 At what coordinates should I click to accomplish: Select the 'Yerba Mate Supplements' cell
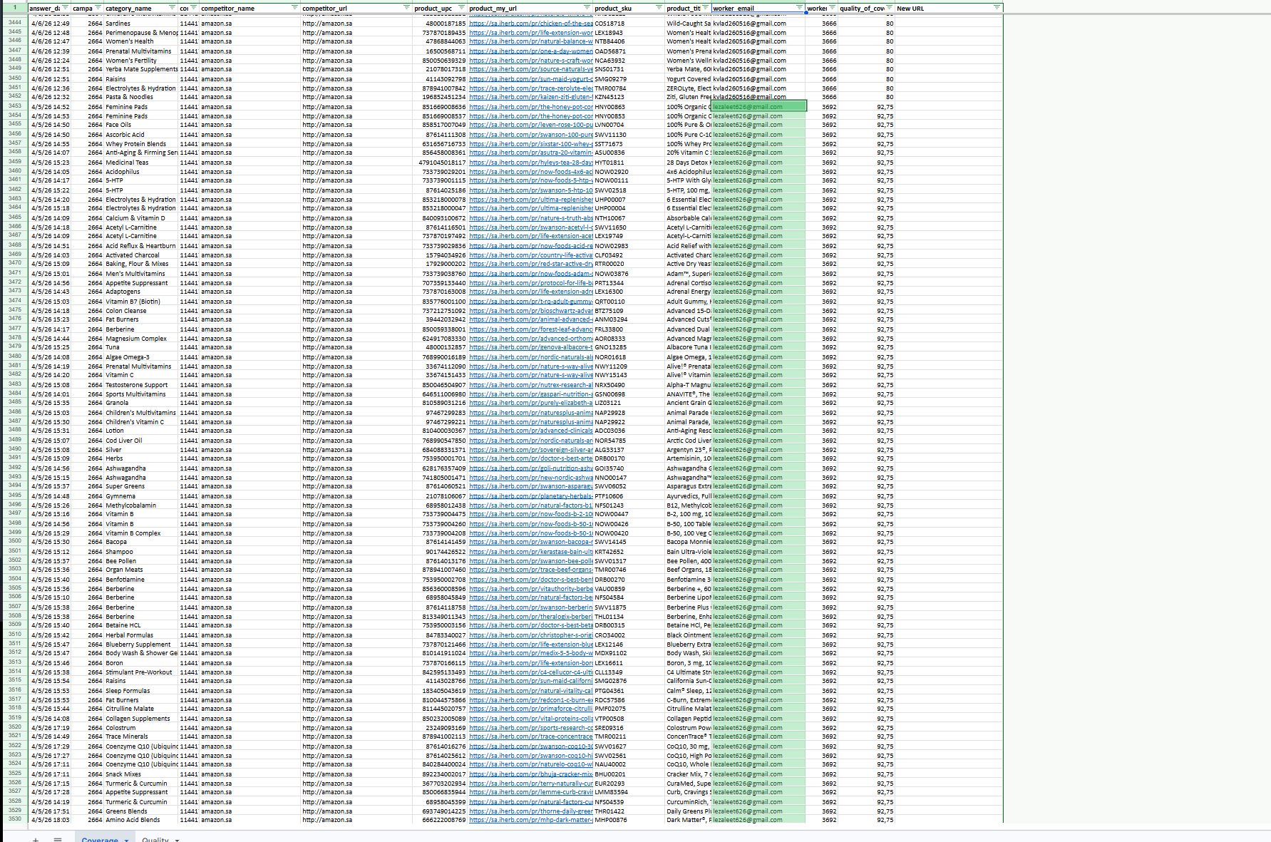point(141,69)
